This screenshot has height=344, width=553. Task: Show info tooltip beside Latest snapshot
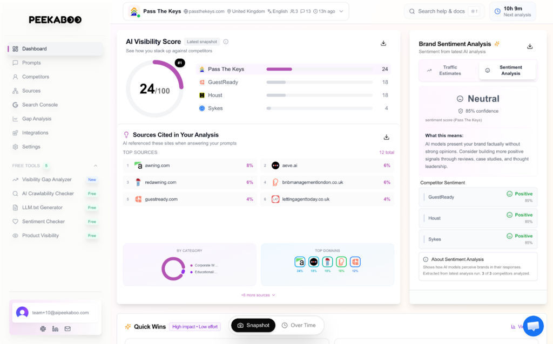tap(226, 42)
